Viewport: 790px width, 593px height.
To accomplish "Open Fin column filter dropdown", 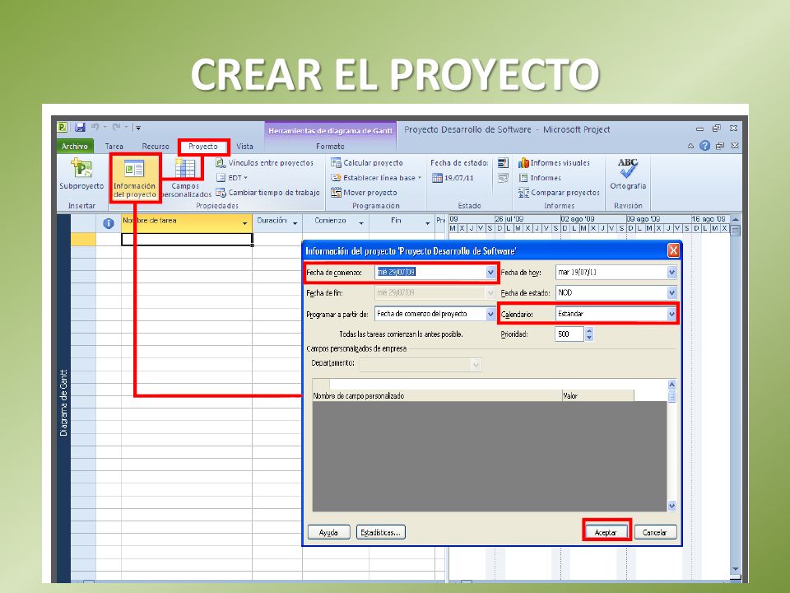I will (428, 223).
